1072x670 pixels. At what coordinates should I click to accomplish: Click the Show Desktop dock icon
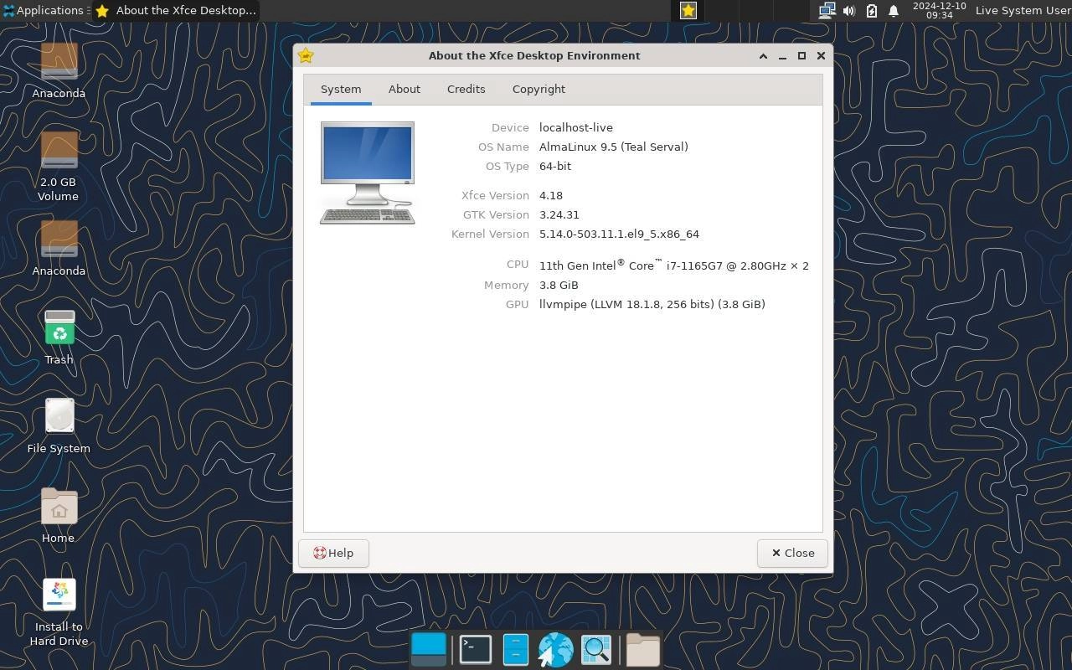point(429,649)
